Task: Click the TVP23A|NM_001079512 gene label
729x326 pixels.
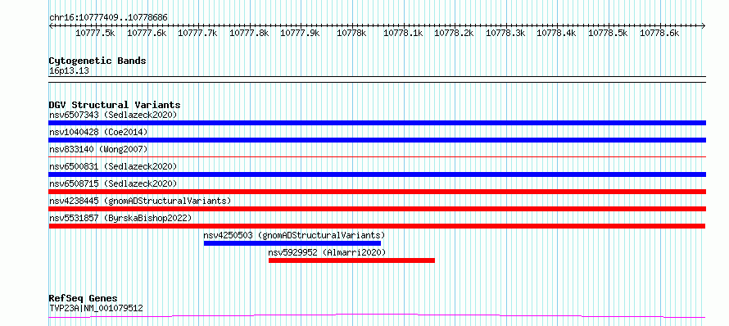Action: point(96,308)
